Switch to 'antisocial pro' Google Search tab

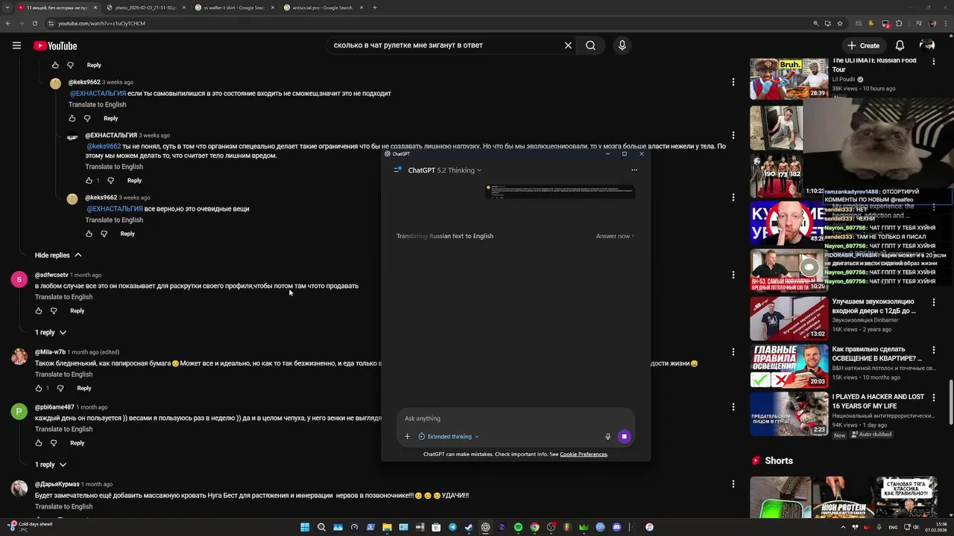click(x=322, y=7)
